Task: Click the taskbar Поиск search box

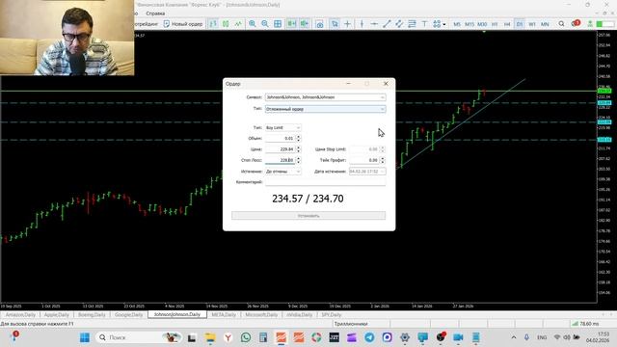Action: coord(139,337)
